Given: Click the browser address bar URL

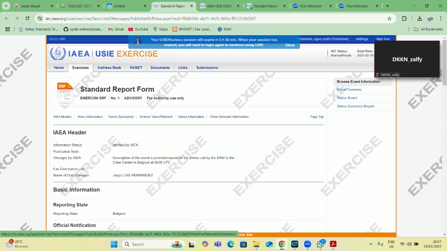Looking at the screenshot, I should point(151,18).
